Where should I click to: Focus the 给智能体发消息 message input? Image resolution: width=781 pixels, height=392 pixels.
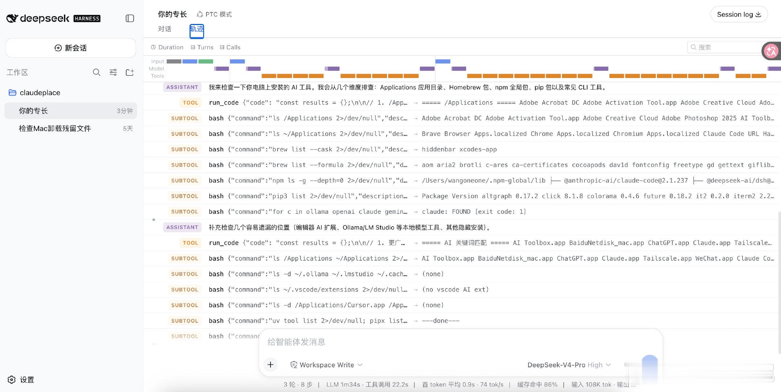pyautogui.click(x=461, y=342)
